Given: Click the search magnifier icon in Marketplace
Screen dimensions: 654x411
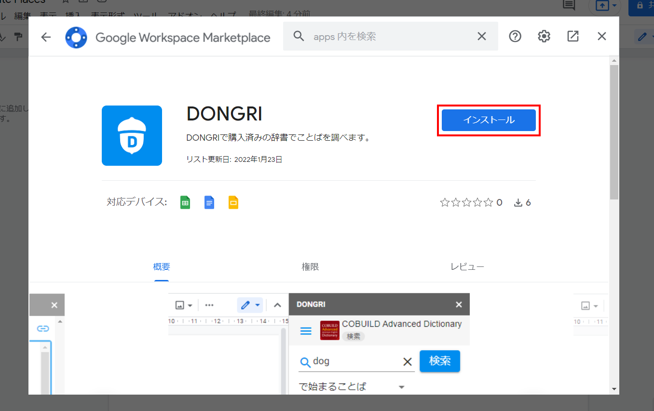Looking at the screenshot, I should [x=299, y=36].
